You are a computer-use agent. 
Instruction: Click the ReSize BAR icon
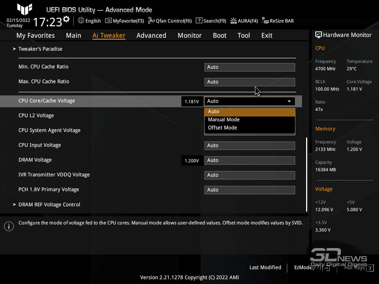pyautogui.click(x=265, y=21)
